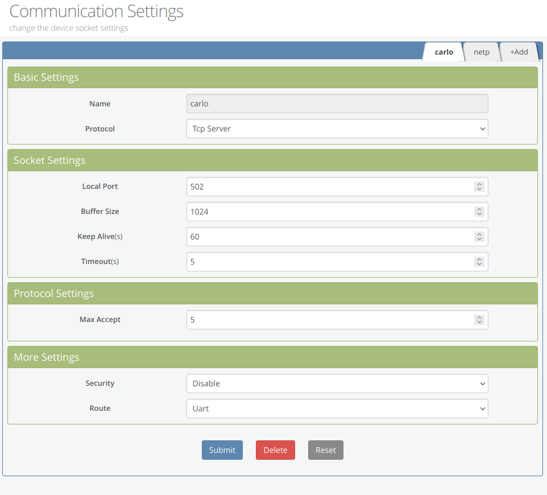Screen dimensions: 547x495
Task: Click the red Delete button
Action: [275, 450]
